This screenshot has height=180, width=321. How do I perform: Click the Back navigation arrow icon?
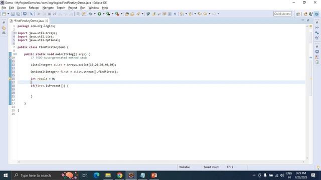(x=205, y=14)
